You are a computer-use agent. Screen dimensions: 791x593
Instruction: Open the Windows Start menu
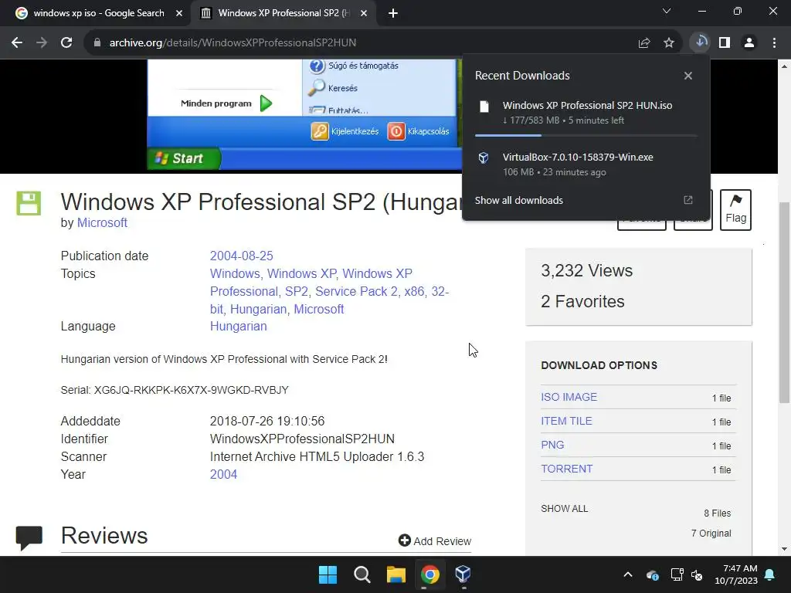tap(328, 574)
